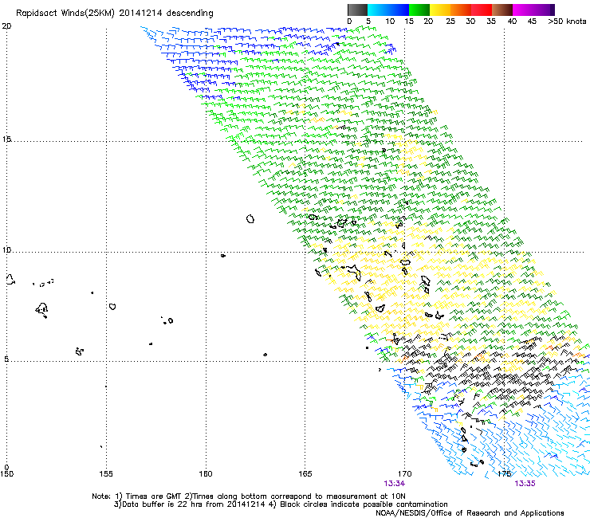Click the purple time stamp '13:34'
Image resolution: width=590 pixels, height=518 pixels.
[395, 484]
